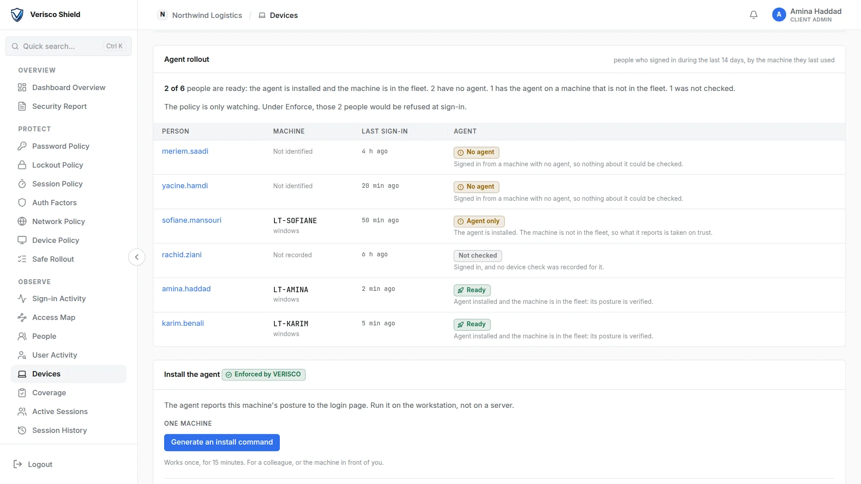The height and width of the screenshot is (484, 861).
Task: Click Northwind Logistics in the breadcrumb
Action: [x=207, y=15]
